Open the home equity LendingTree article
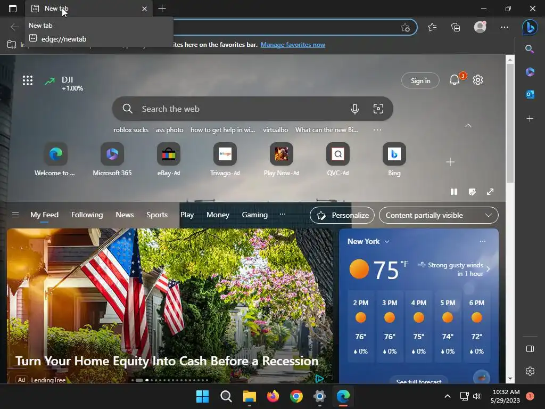545x409 pixels. (167, 361)
